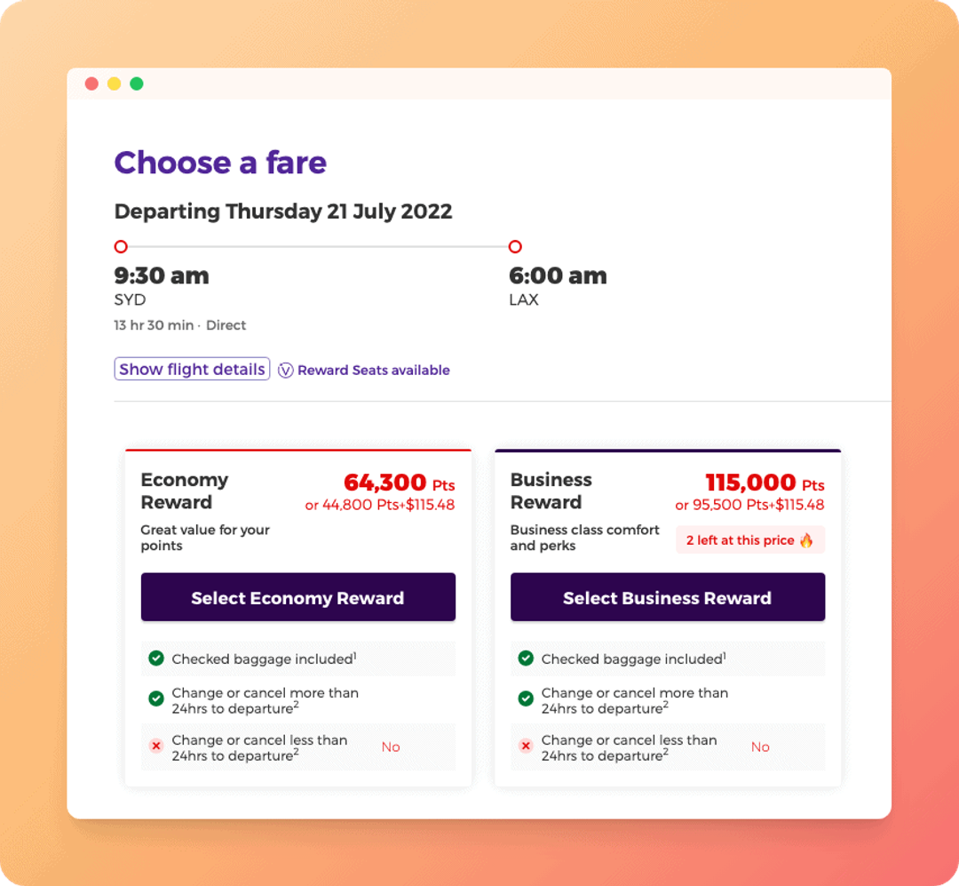
Task: Click the green window control dot
Action: point(136,83)
